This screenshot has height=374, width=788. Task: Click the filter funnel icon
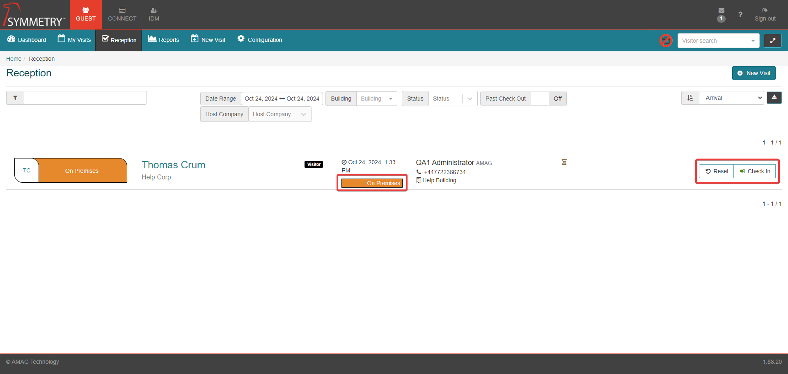[x=15, y=98]
